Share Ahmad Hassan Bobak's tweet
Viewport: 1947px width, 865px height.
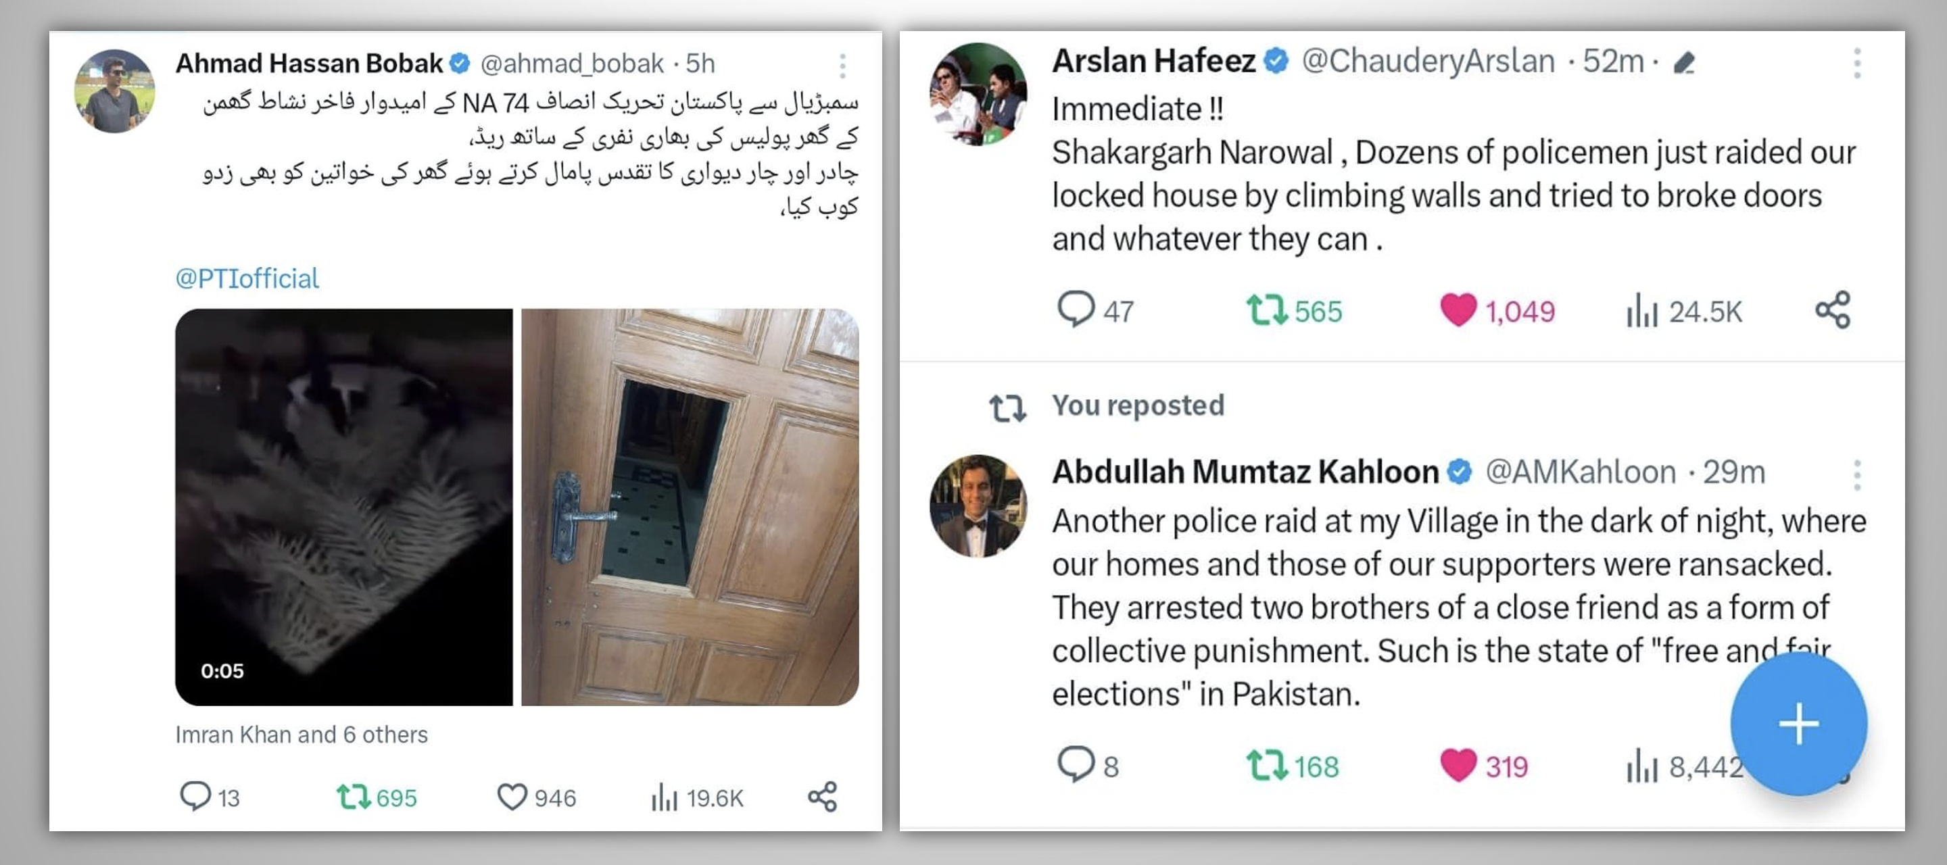coord(822,796)
